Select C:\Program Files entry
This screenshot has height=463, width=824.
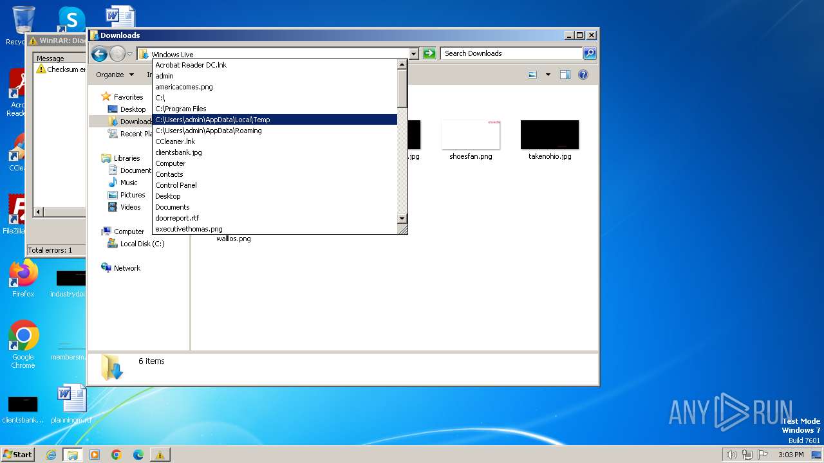(x=275, y=109)
